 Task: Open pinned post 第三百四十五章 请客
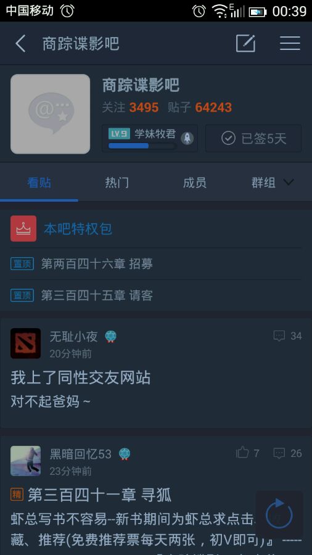(97, 295)
